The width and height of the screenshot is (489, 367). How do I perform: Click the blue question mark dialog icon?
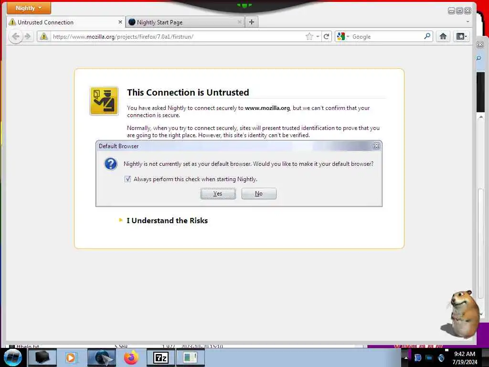tap(110, 163)
